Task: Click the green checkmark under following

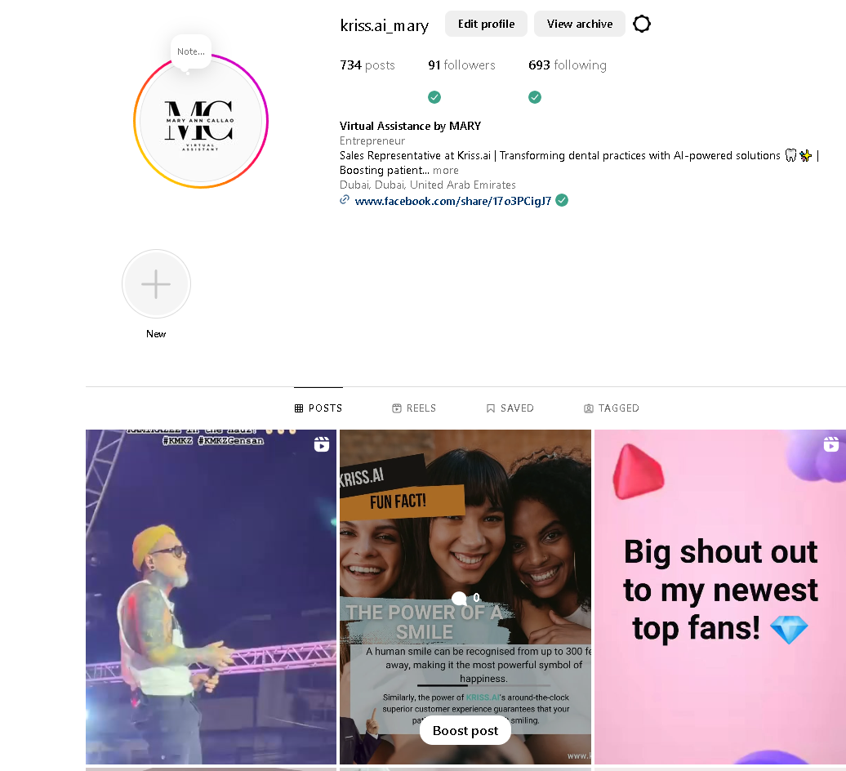Action: pyautogui.click(x=535, y=97)
